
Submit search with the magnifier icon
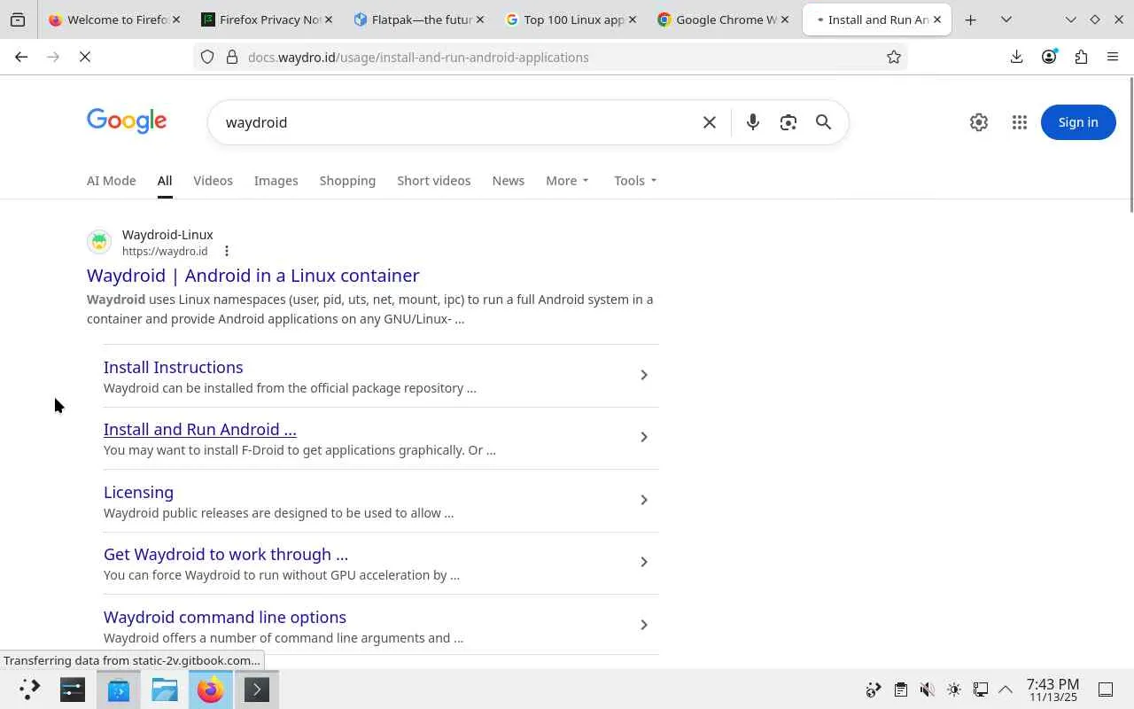point(824,122)
